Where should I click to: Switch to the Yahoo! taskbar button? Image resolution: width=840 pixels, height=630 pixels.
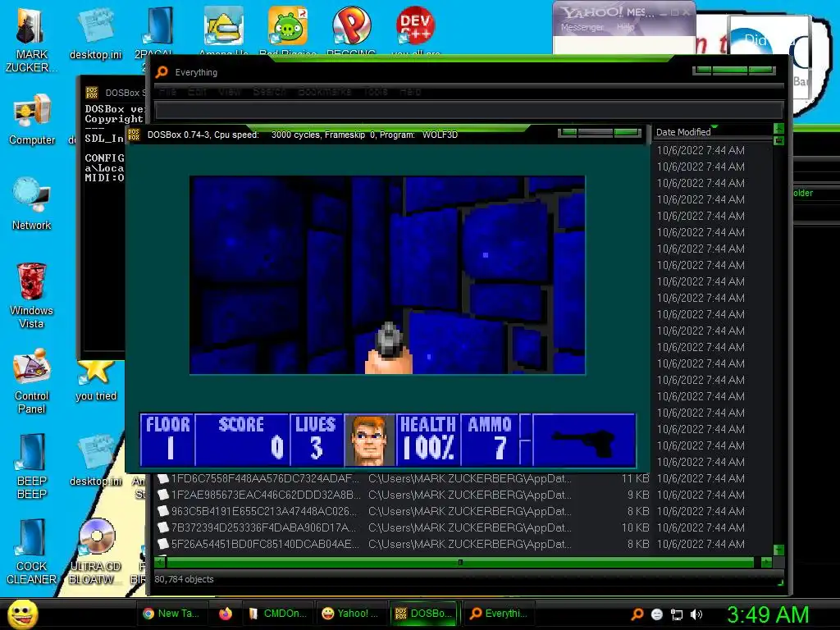(350, 614)
